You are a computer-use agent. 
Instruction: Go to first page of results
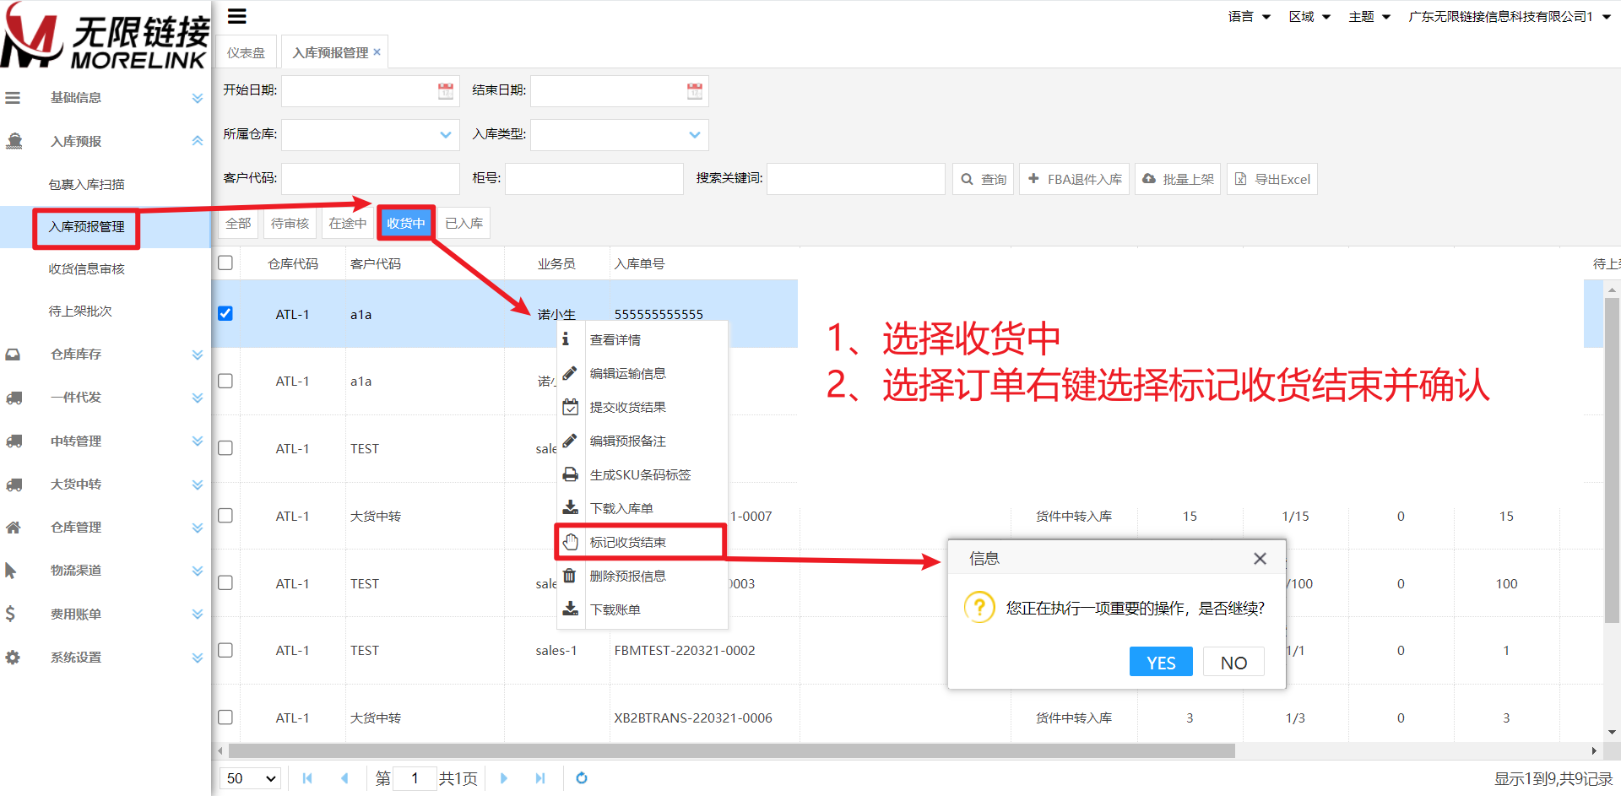pos(307,778)
